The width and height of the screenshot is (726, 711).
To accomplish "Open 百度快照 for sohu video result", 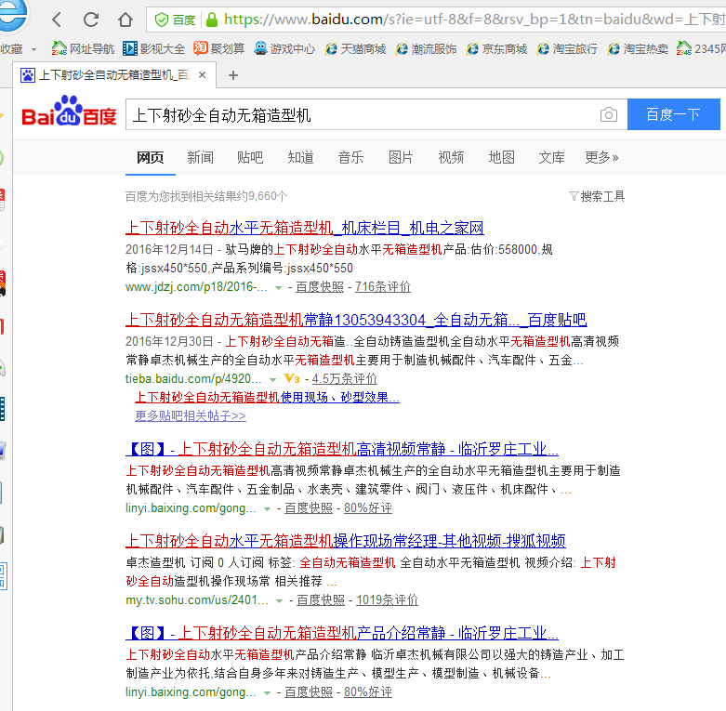I will point(321,599).
